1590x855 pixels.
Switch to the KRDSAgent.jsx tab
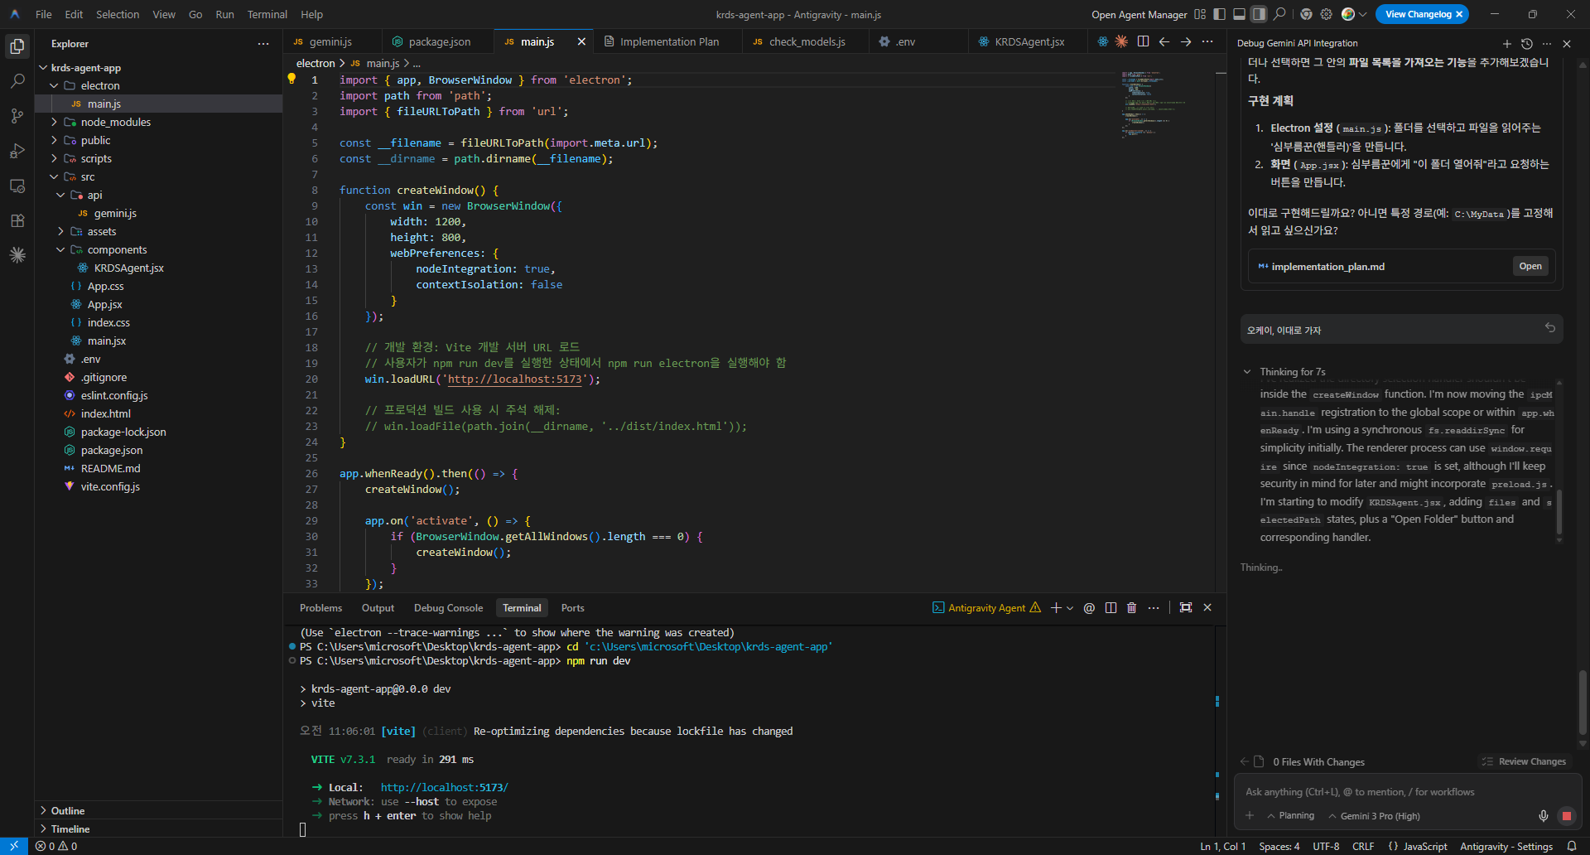coord(1029,41)
